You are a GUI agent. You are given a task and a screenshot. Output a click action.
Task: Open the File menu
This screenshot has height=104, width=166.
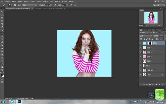click(x=7, y=2)
